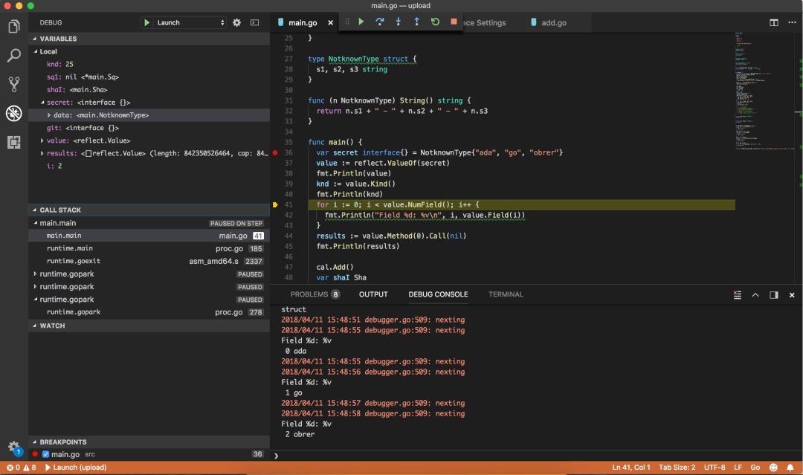This screenshot has height=475, width=803.
Task: Click Launch (upload) in status bar
Action: point(74,468)
